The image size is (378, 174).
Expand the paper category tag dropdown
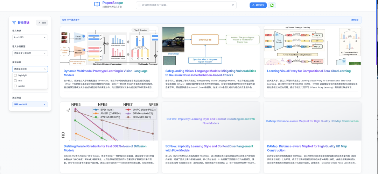[x=30, y=53]
